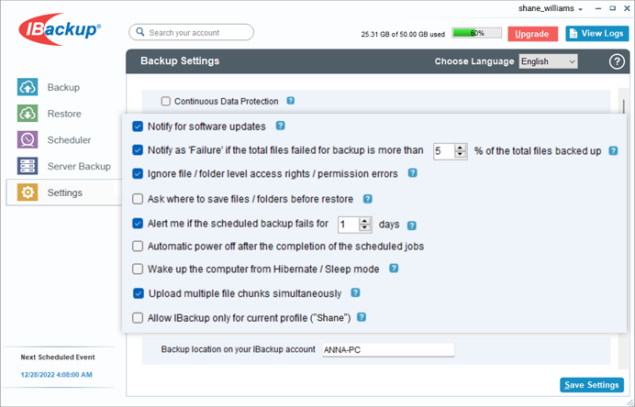The image size is (635, 407).
Task: Open the Scheduler clock icon
Action: pyautogui.click(x=28, y=139)
